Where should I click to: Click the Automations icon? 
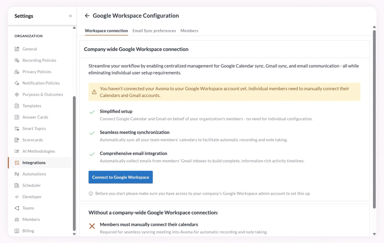click(17, 174)
